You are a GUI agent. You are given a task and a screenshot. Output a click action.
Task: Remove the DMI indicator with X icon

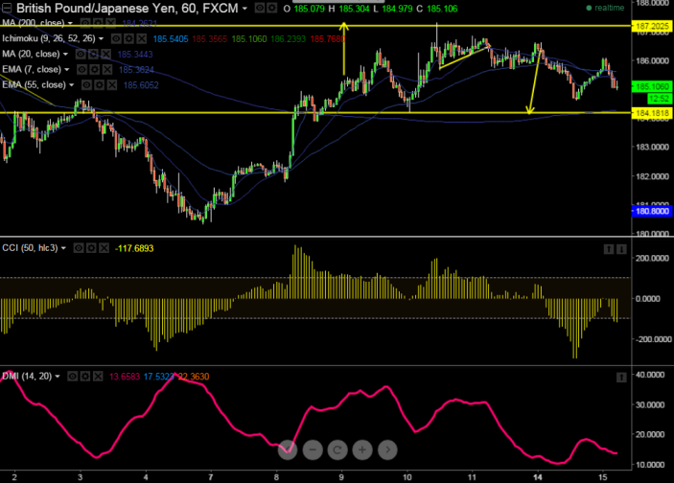coord(98,377)
